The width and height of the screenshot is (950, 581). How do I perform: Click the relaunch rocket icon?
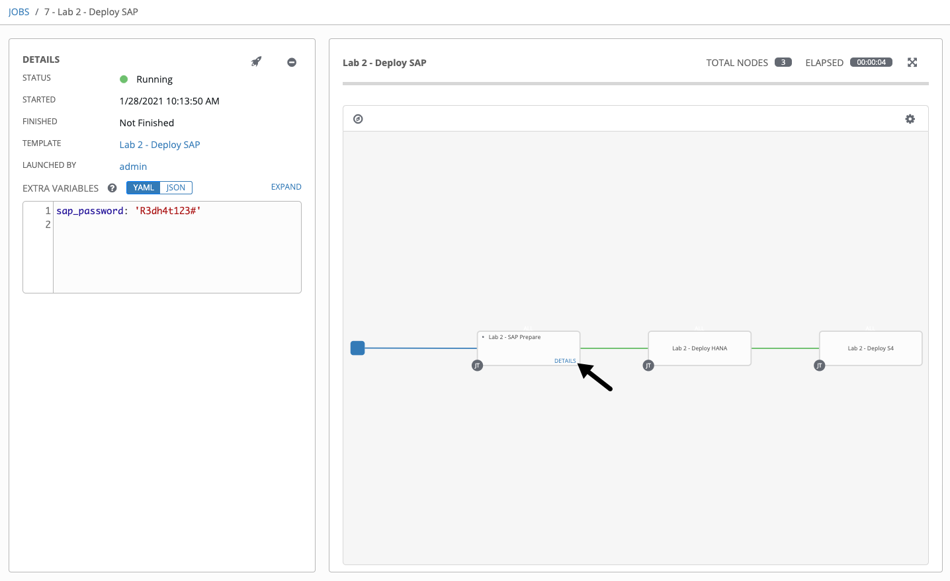[257, 61]
